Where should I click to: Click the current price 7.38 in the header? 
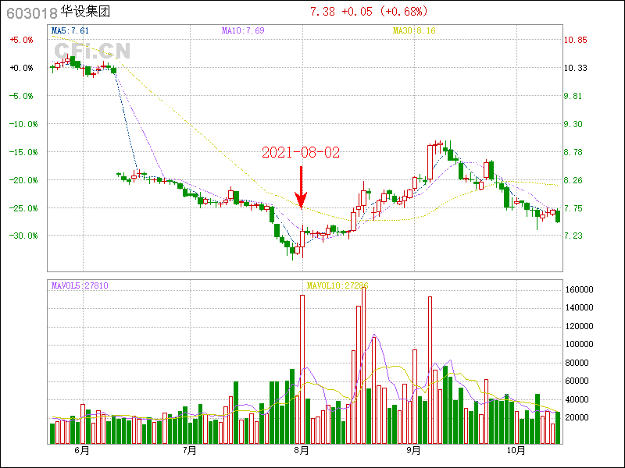pos(323,12)
